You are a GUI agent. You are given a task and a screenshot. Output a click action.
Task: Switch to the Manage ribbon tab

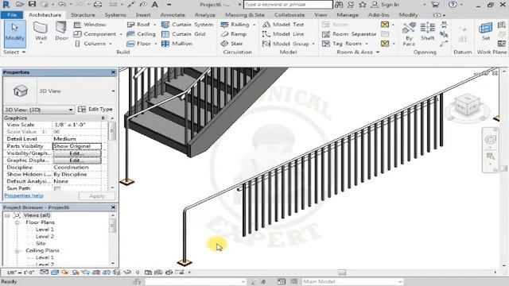(348, 15)
